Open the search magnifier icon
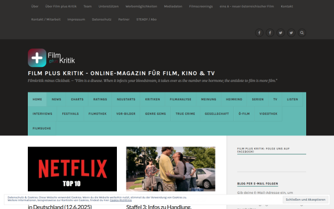 click(302, 33)
